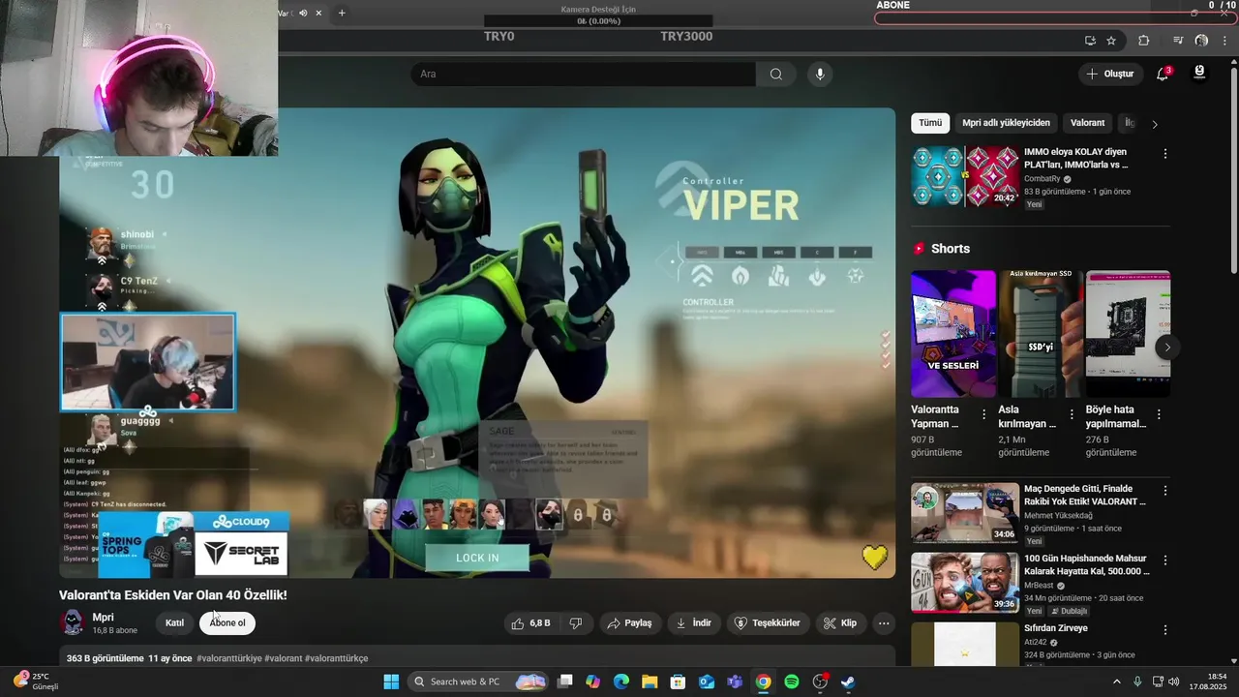The width and height of the screenshot is (1239, 697).
Task: Open Chrome three-dot menu
Action: click(x=1225, y=41)
